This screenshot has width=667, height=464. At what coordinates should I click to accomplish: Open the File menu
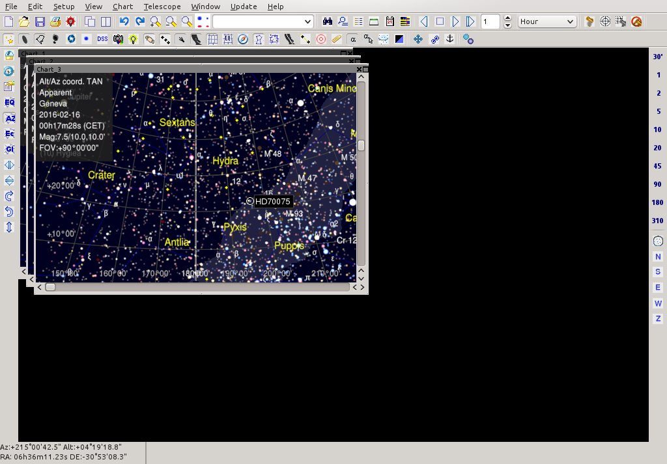pyautogui.click(x=11, y=7)
